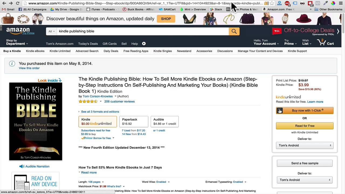Open Today's Deals in the top navigation
Viewport: 345px width, 194px height.
tap(88, 44)
